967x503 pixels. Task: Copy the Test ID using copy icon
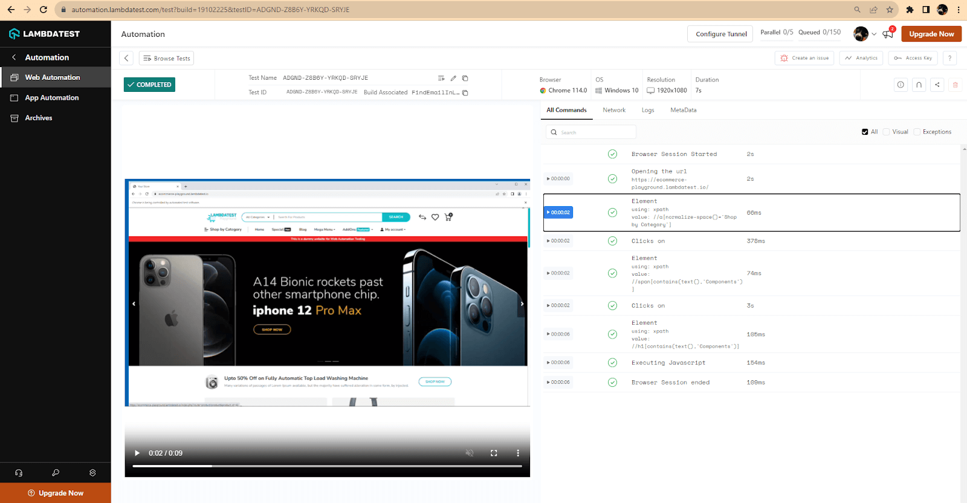pyautogui.click(x=465, y=92)
